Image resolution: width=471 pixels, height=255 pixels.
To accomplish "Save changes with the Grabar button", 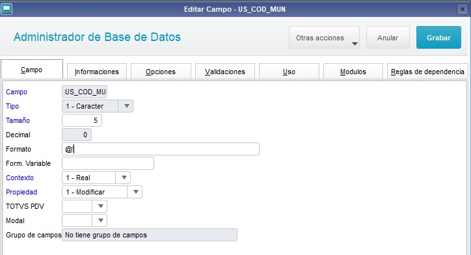I will pos(438,38).
